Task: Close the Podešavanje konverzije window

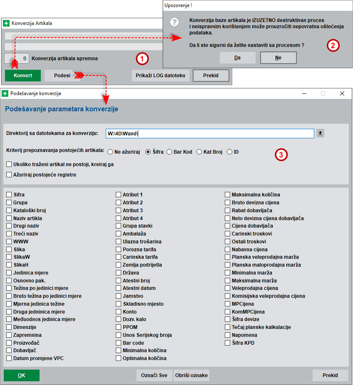Action: 342,93
